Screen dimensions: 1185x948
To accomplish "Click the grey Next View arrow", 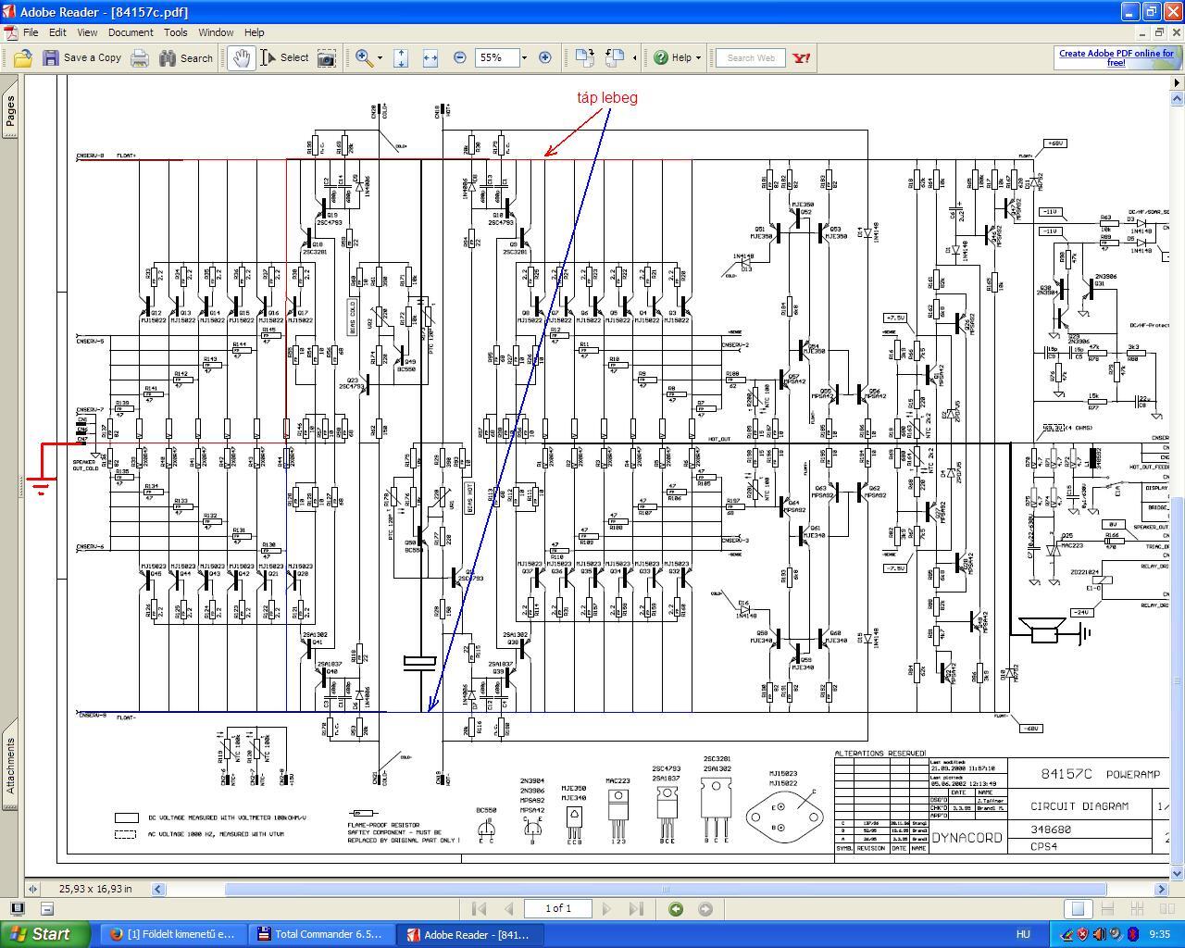I will tap(705, 909).
